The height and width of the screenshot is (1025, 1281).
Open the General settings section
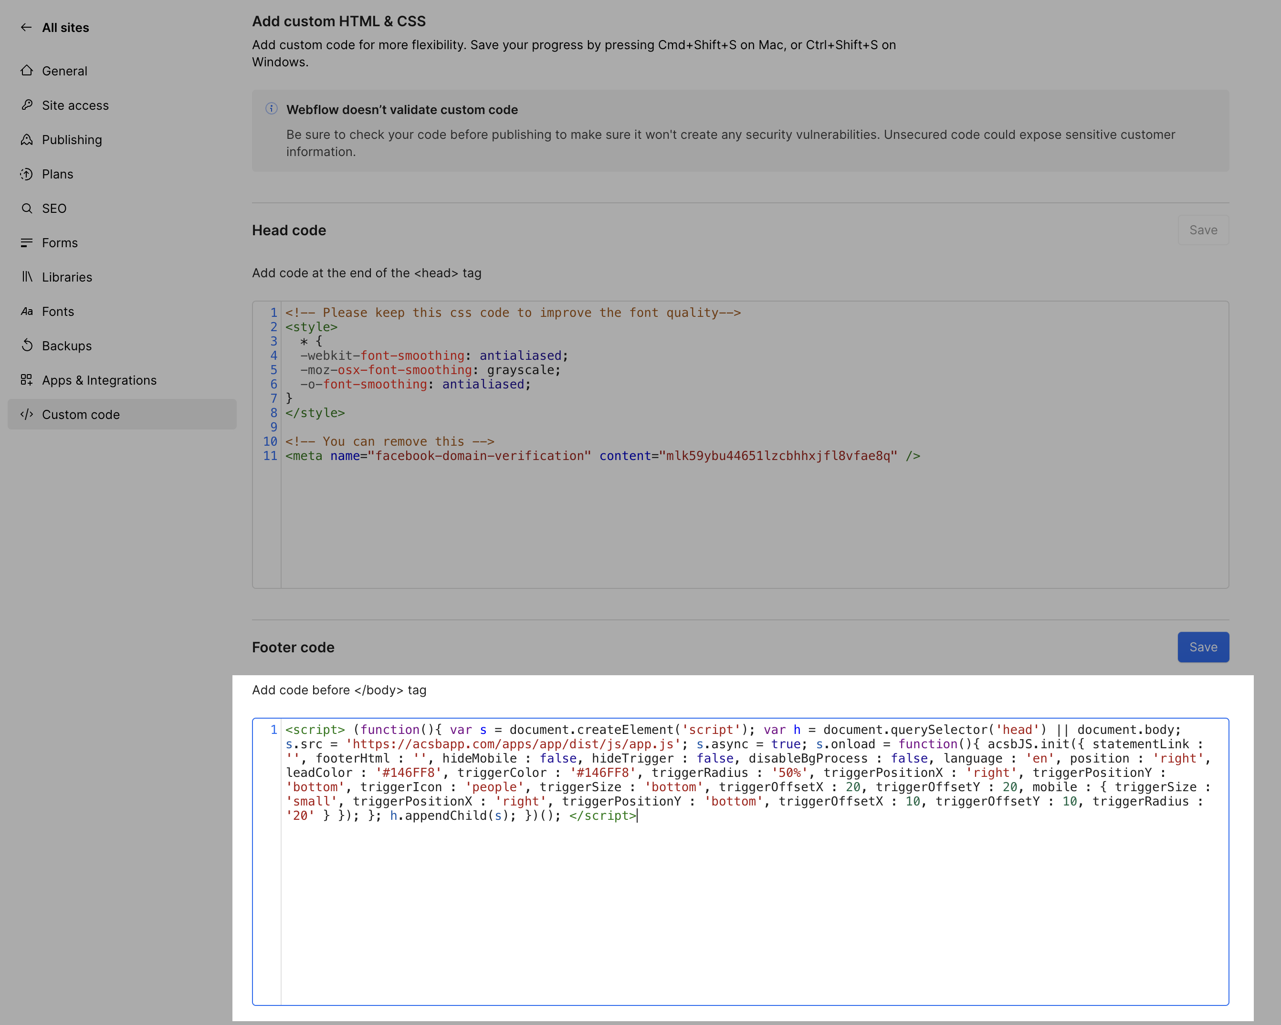coord(122,71)
